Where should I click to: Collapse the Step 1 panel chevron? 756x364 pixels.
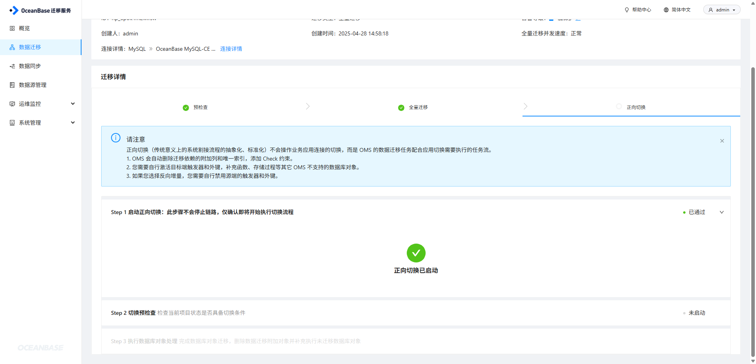click(x=722, y=212)
